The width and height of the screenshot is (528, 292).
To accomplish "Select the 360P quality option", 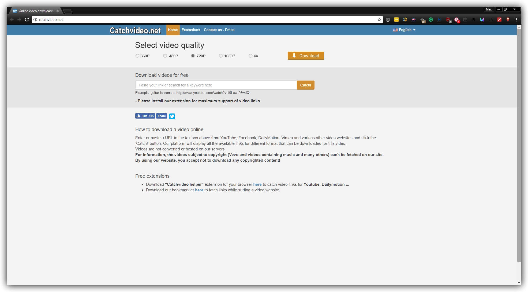I will pyautogui.click(x=137, y=56).
